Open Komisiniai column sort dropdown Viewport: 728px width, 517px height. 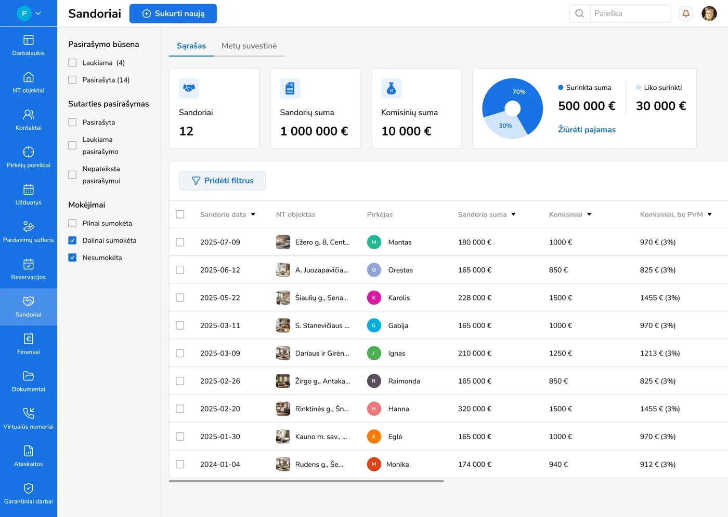click(589, 214)
